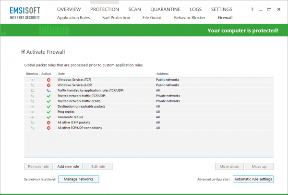Open Manage networks

(x=78, y=179)
